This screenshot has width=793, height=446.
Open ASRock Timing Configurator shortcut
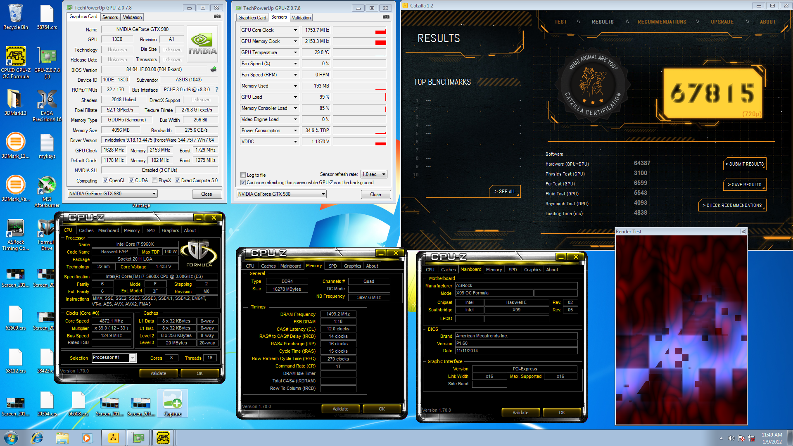click(x=15, y=234)
